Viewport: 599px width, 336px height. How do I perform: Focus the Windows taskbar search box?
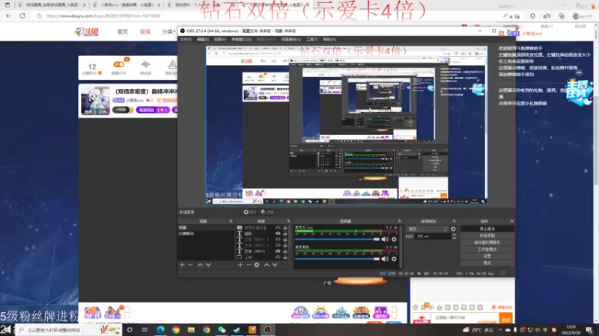coord(69,330)
